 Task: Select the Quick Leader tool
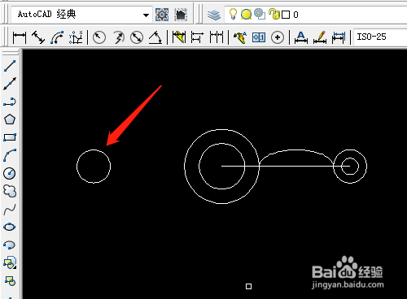240,37
